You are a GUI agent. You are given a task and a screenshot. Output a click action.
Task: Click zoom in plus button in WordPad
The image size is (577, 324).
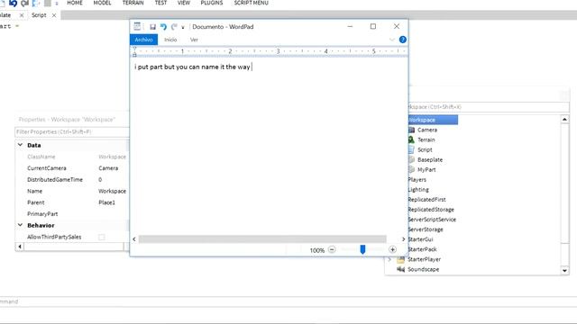392,250
